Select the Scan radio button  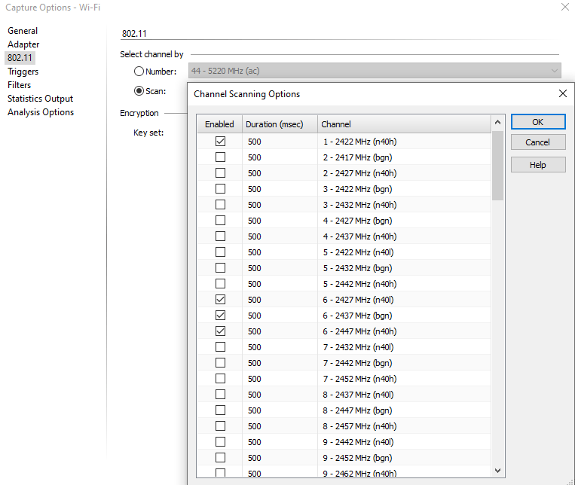(139, 91)
